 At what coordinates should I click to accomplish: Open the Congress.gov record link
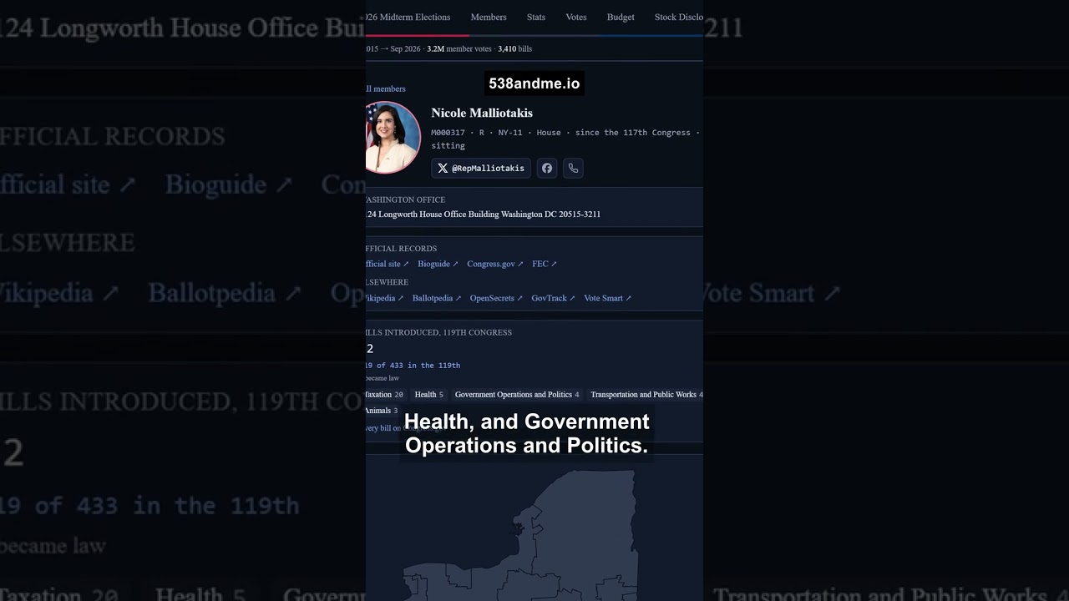pos(495,264)
